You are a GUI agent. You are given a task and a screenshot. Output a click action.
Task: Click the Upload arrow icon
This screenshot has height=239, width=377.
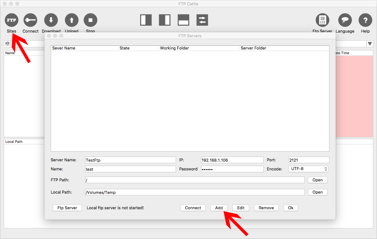click(72, 20)
